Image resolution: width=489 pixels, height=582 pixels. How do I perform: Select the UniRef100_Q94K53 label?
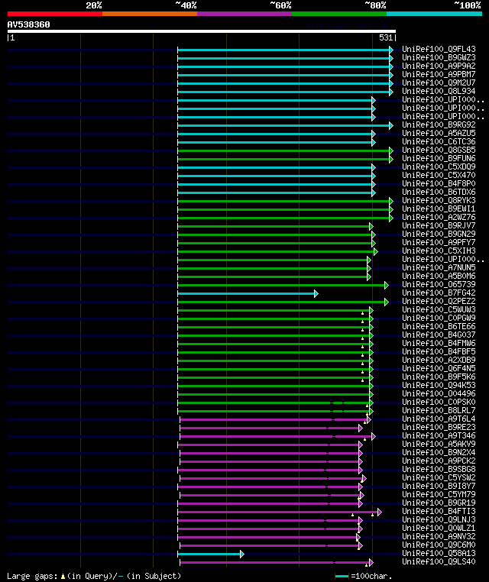[439, 385]
